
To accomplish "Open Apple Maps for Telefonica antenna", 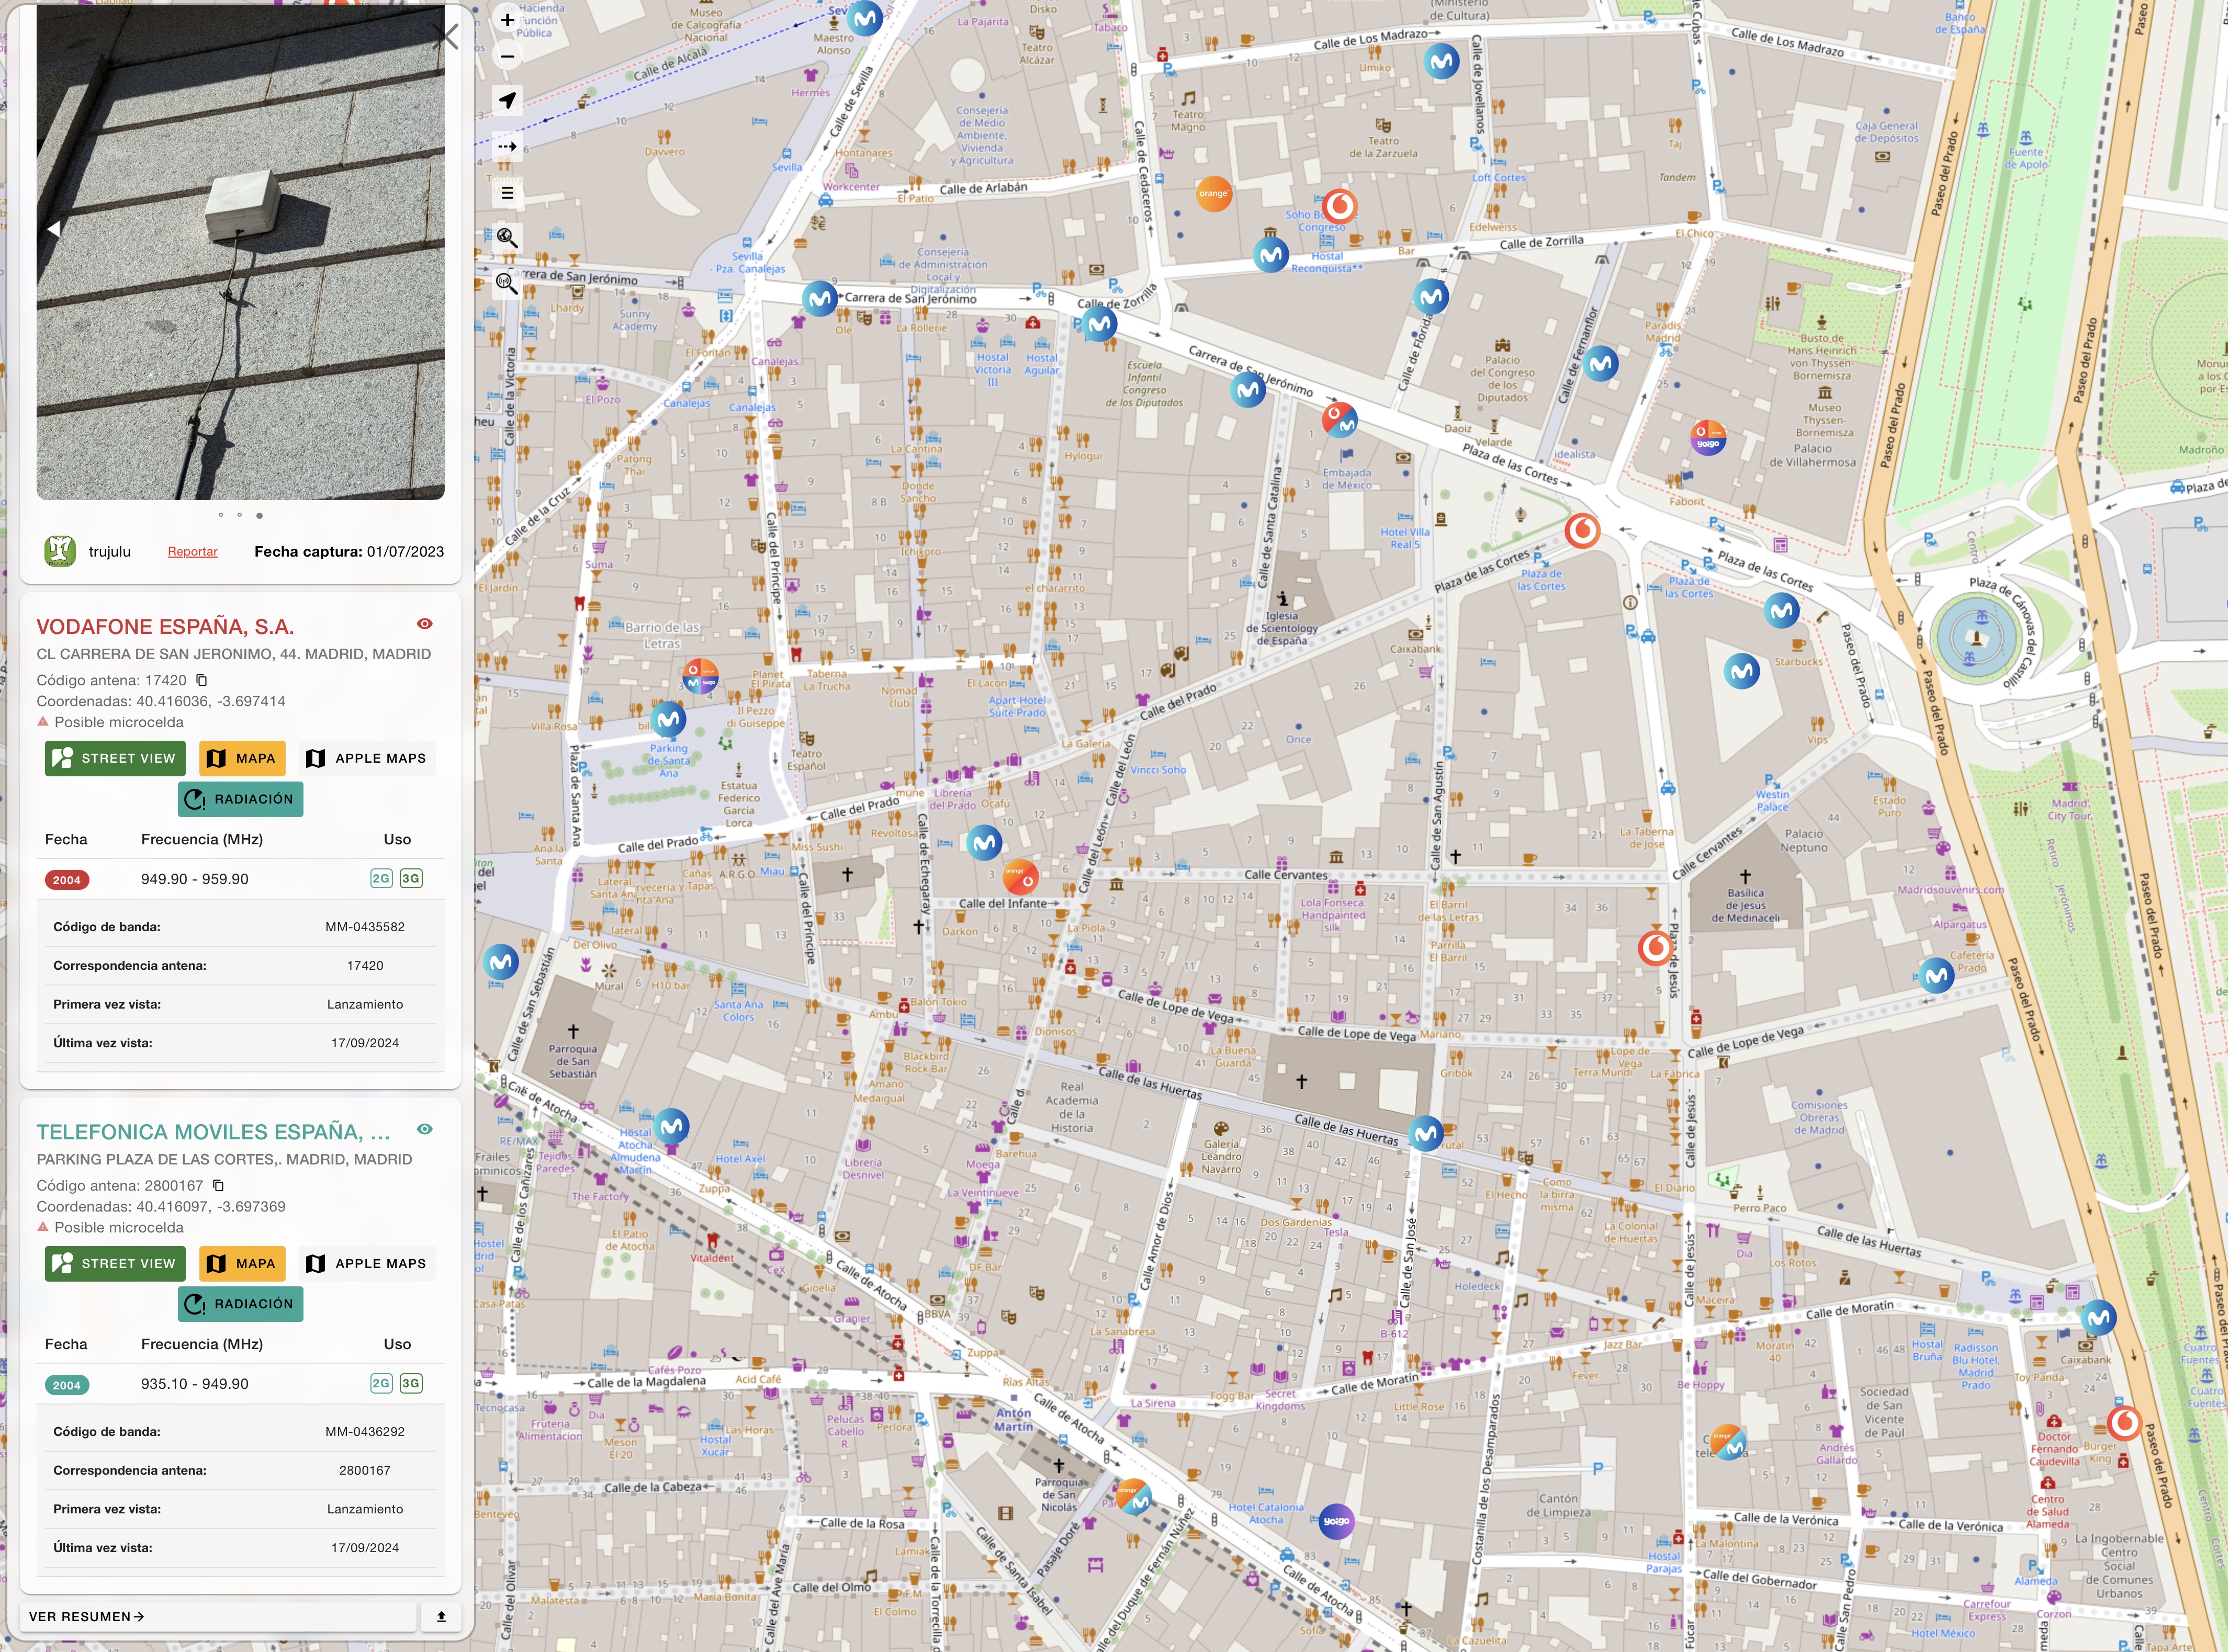I will tap(366, 1263).
